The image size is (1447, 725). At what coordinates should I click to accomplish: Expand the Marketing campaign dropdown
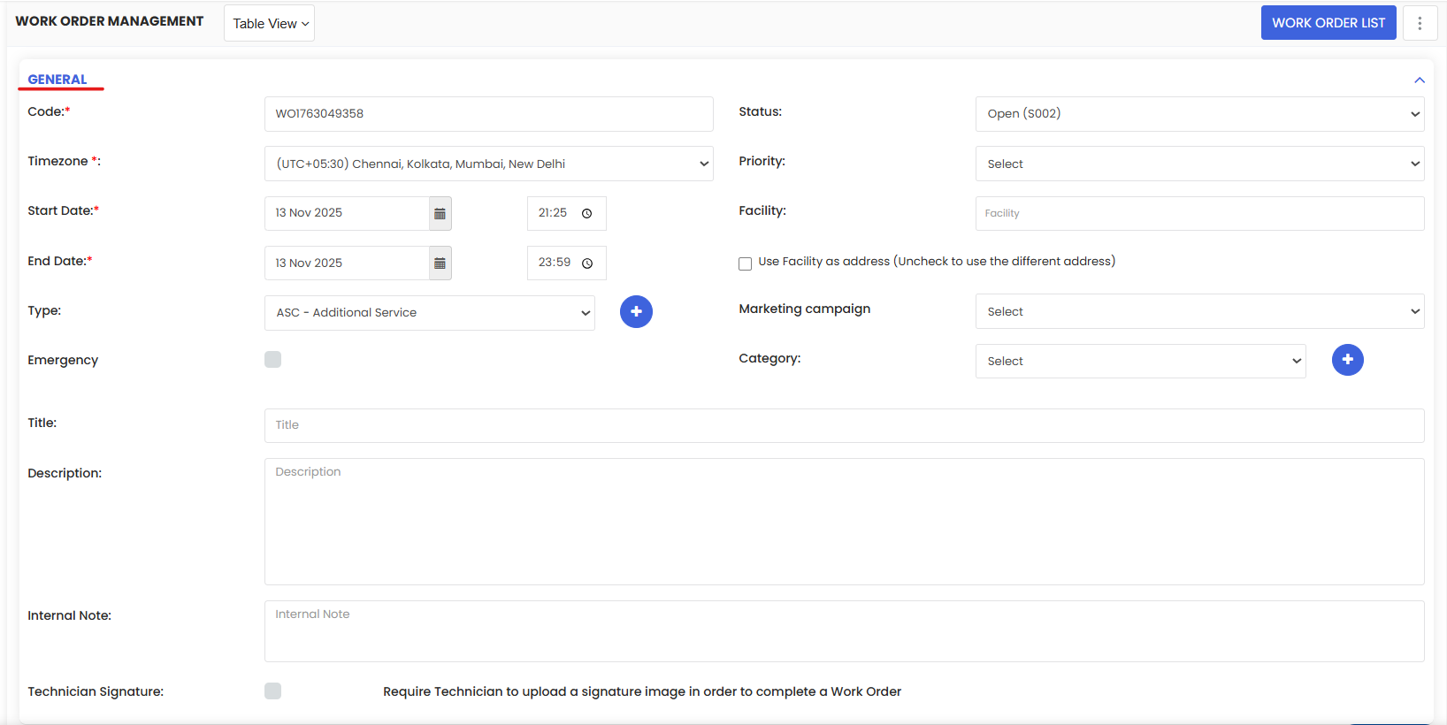(1199, 311)
